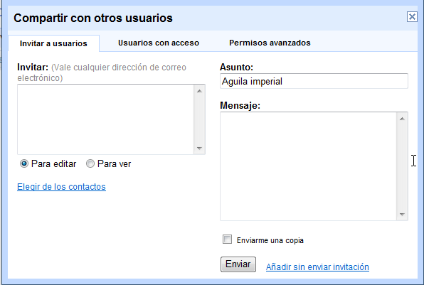Select the Invitar a usuarios tab
Image resolution: width=424 pixels, height=285 pixels.
[x=53, y=43]
